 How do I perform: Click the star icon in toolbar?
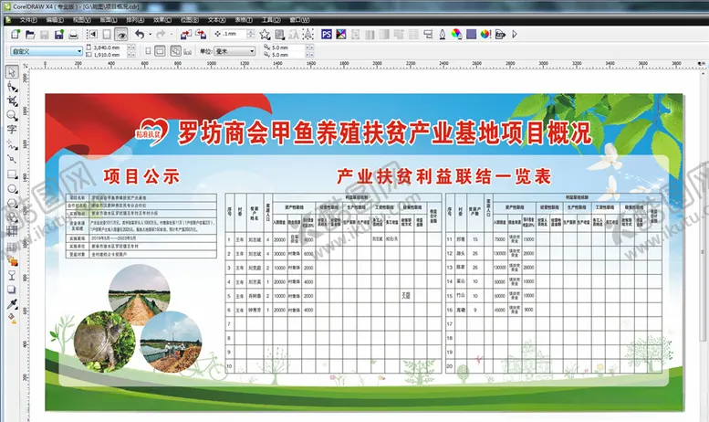(x=265, y=35)
